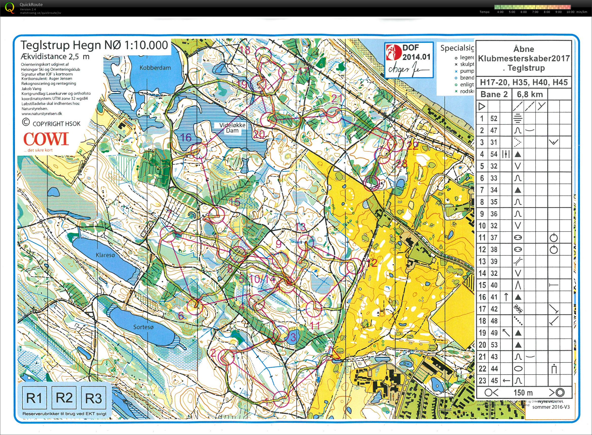The height and width of the screenshot is (435, 592).
Task: Click the west arrow symbol in row 23
Action: click(x=506, y=380)
